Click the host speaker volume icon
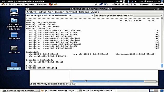Viewport: 164px width, 92px height. [x=136, y=1]
